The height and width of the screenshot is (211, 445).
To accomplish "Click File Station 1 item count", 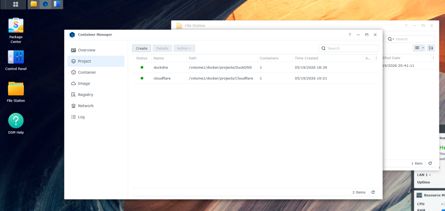I will (x=417, y=163).
